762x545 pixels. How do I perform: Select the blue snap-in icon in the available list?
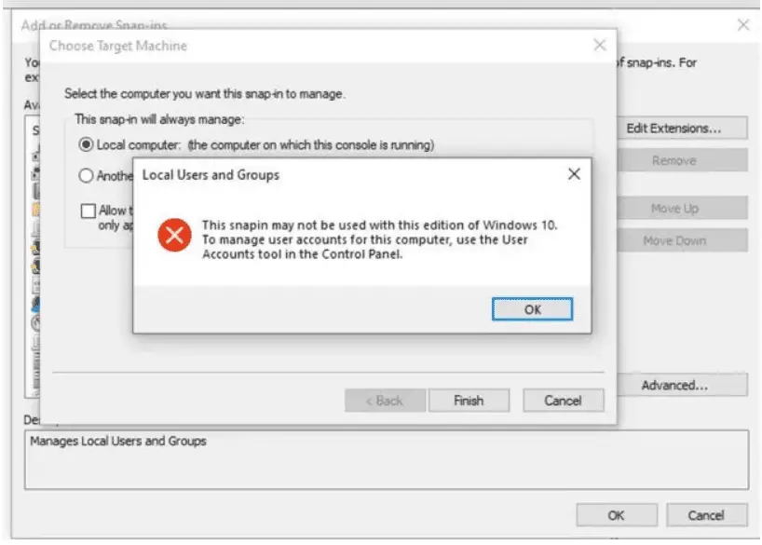point(35,304)
